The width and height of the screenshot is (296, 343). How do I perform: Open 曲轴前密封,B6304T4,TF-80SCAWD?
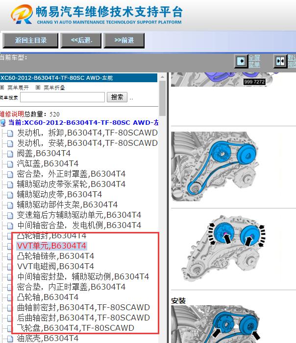pyautogui.click(x=83, y=308)
